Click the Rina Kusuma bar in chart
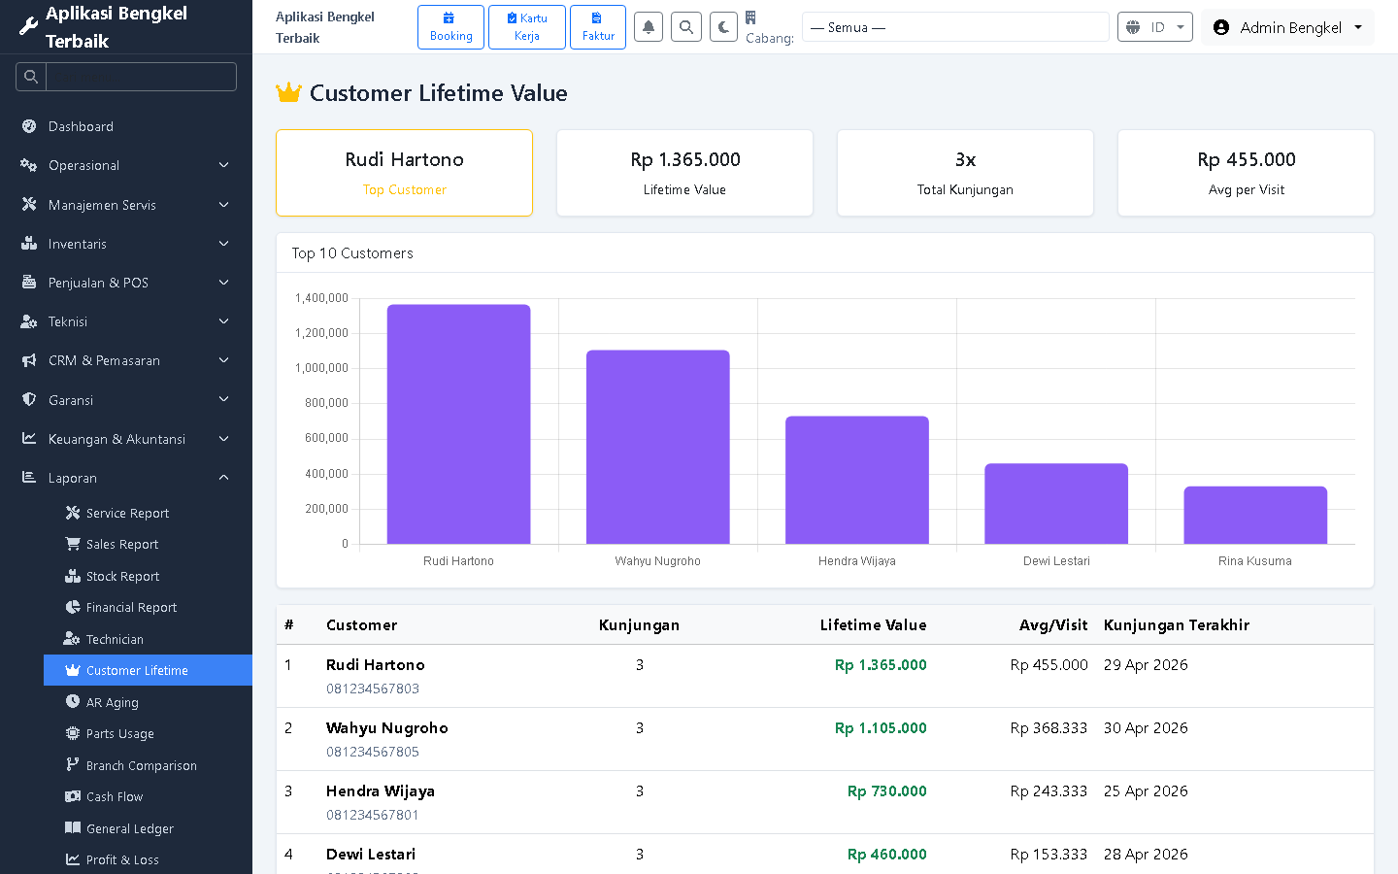 (x=1255, y=515)
